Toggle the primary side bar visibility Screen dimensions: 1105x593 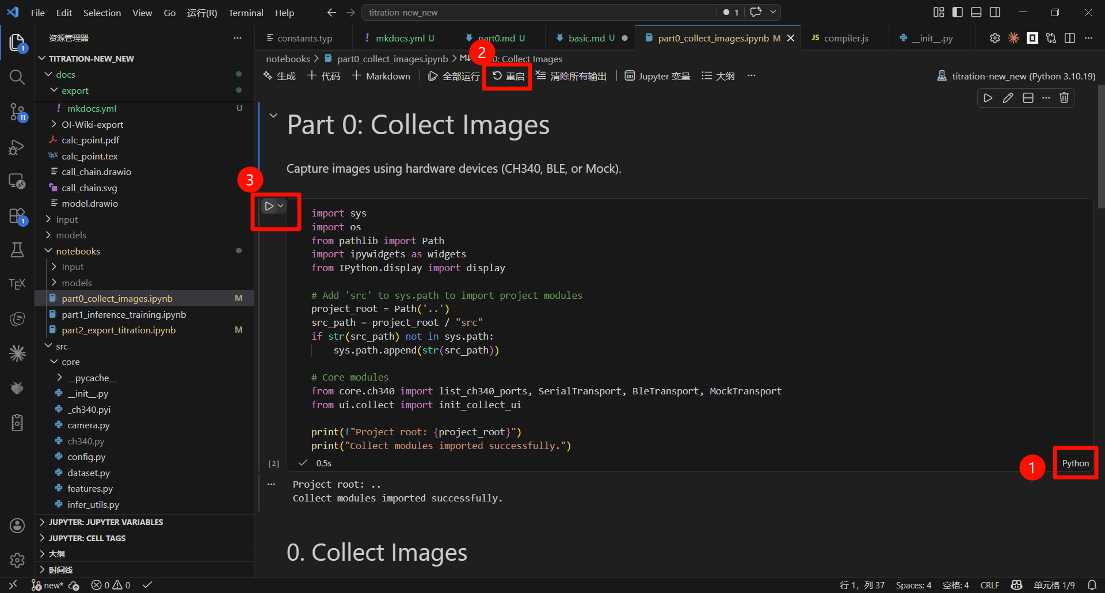click(x=958, y=12)
